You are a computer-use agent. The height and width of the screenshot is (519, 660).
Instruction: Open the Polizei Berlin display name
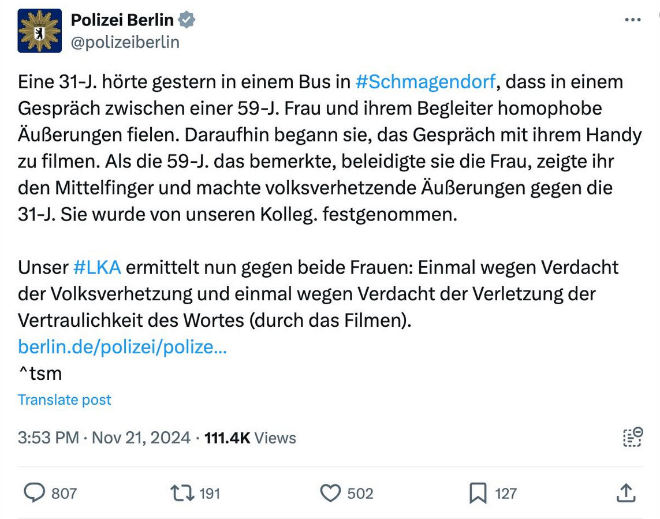[x=122, y=20]
